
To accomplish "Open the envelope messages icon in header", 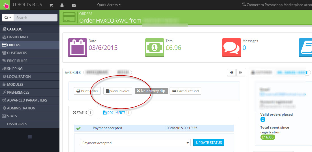I will point(74,5).
